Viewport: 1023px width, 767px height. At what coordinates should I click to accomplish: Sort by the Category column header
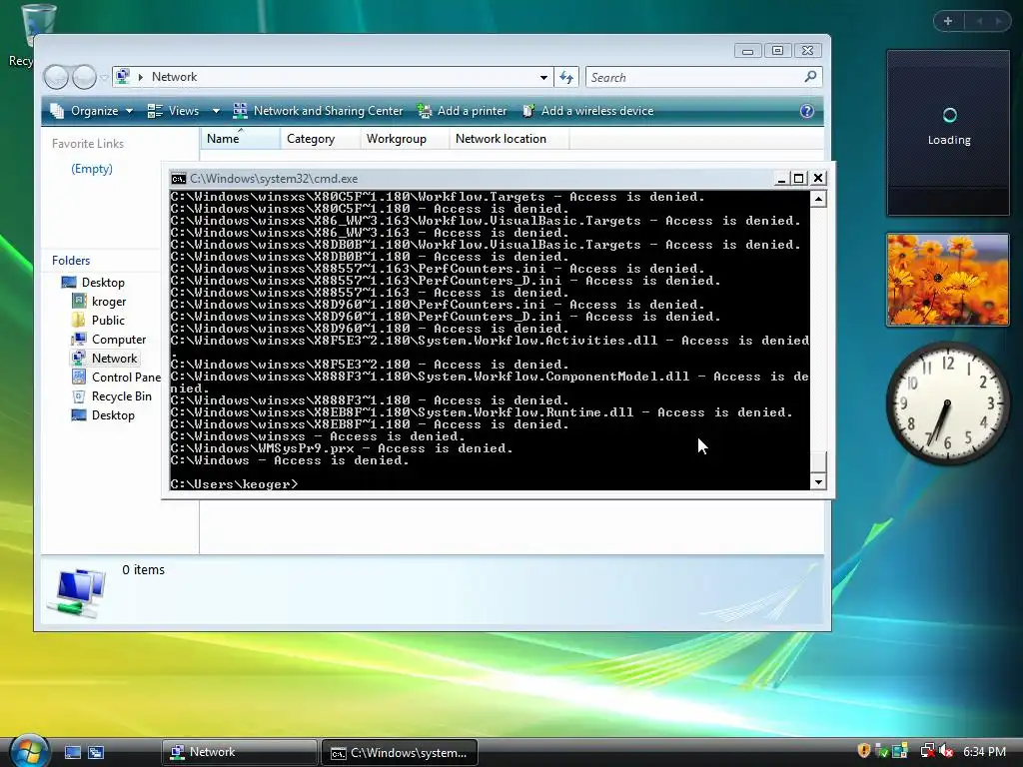pos(321,138)
